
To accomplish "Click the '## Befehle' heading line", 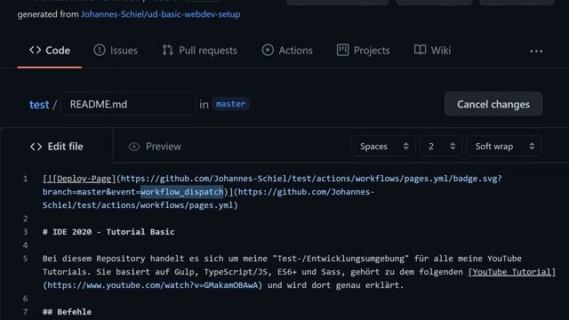I will point(68,312).
